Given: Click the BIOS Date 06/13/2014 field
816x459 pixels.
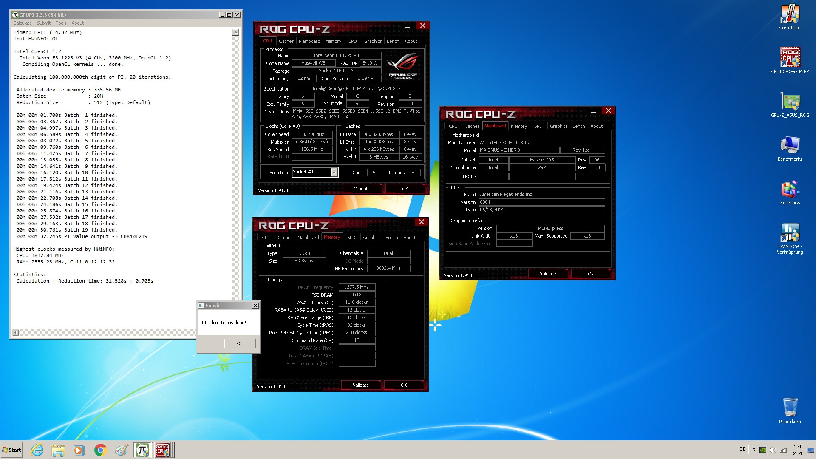Looking at the screenshot, I should [x=542, y=210].
